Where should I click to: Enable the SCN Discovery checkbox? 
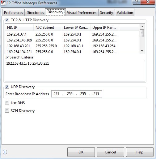[x=7, y=111]
